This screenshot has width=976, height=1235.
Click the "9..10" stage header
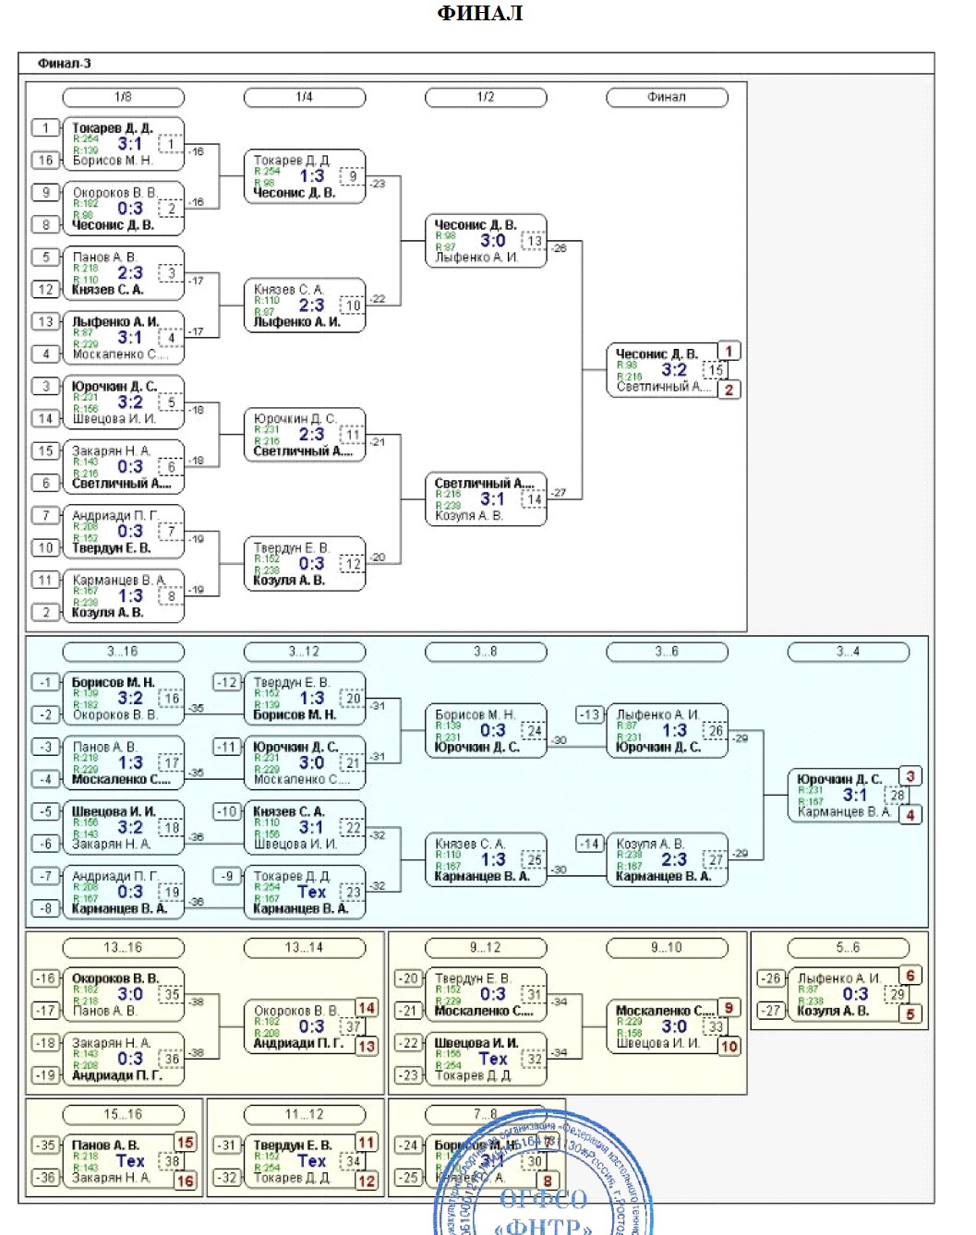pyautogui.click(x=667, y=948)
